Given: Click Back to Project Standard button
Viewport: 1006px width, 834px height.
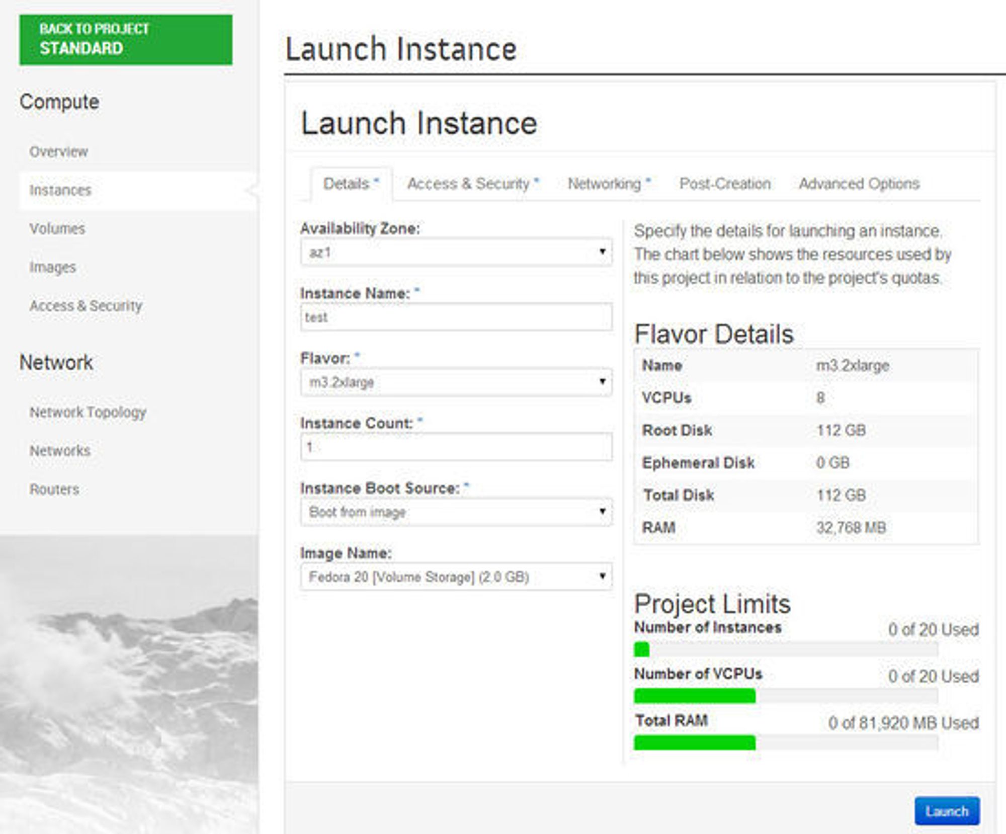Looking at the screenshot, I should point(126,39).
